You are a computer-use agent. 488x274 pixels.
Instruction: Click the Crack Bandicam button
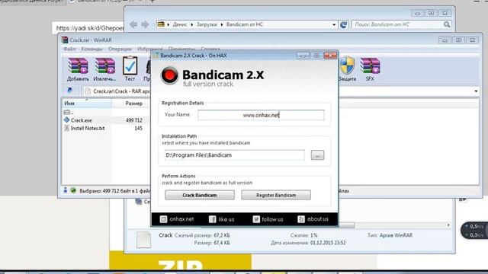pyautogui.click(x=200, y=195)
